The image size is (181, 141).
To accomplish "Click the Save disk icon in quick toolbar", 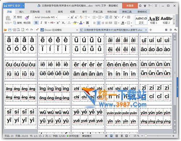I will click(10, 30).
